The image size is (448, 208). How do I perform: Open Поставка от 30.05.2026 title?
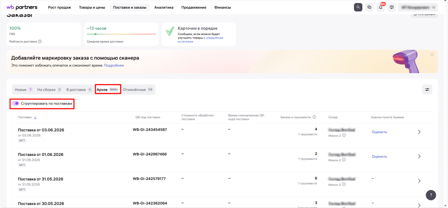(x=41, y=204)
